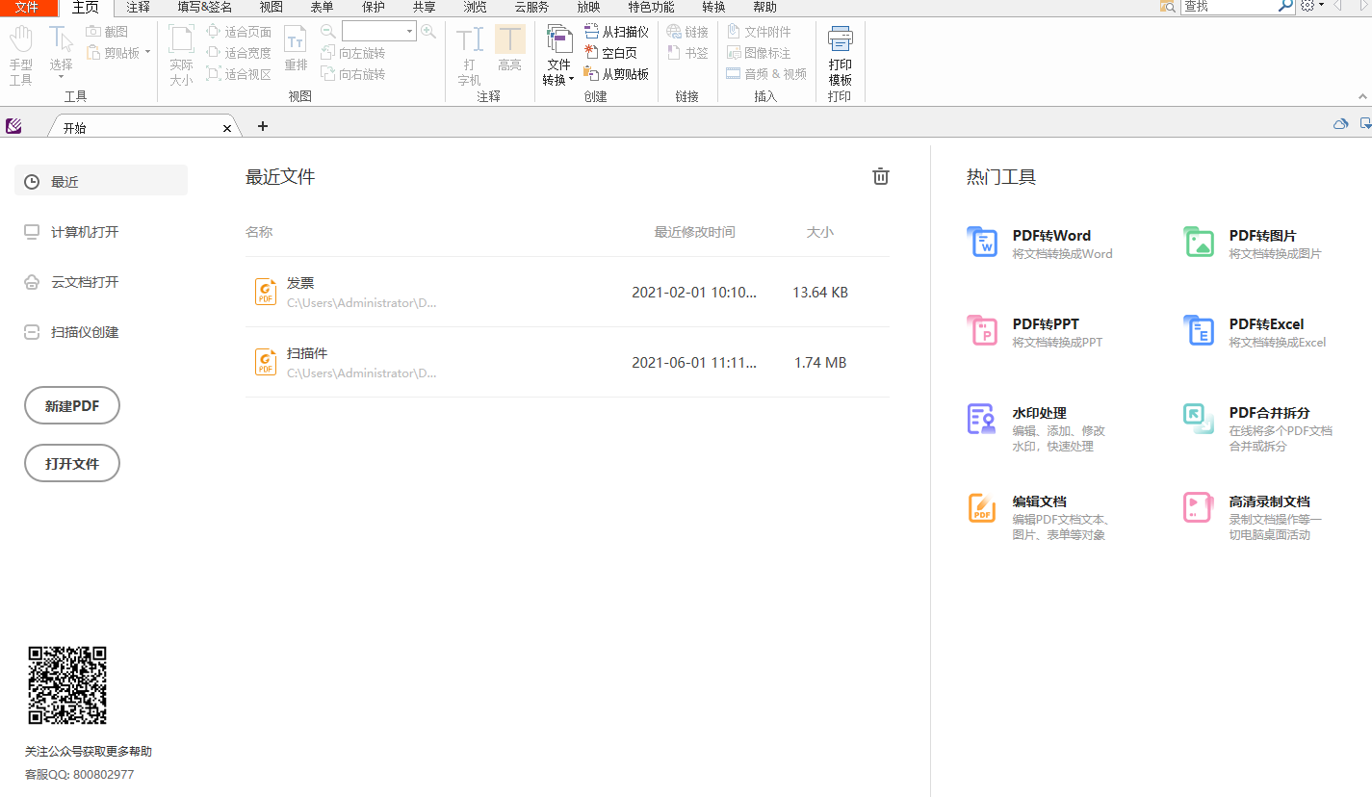Activate the 截图 screenshot tool
The height and width of the screenshot is (797, 1372).
point(106,32)
